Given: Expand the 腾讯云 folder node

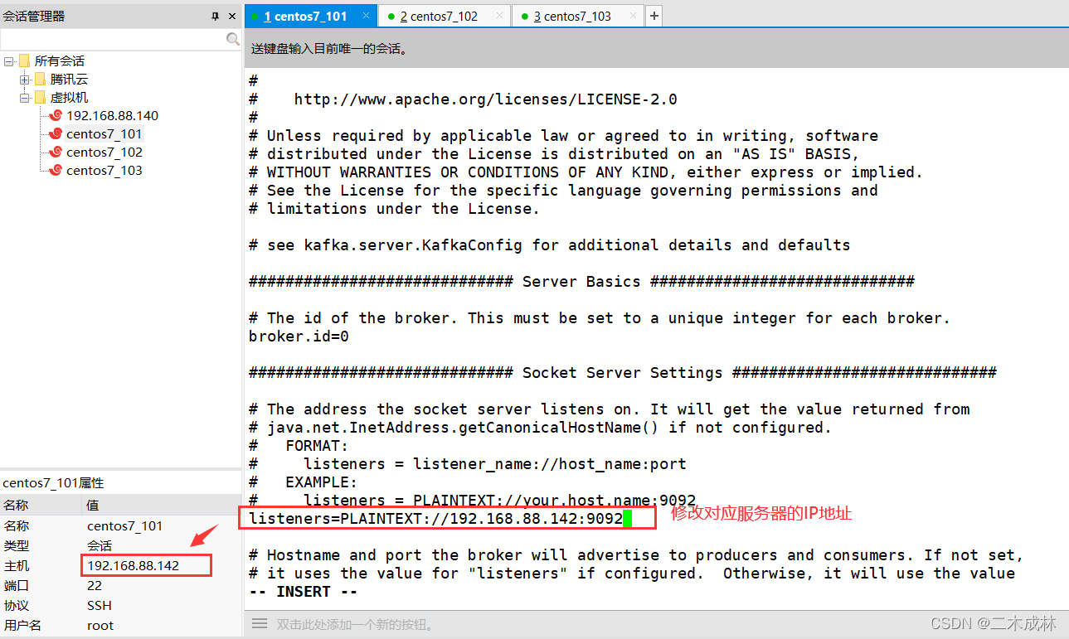Looking at the screenshot, I should (x=25, y=80).
